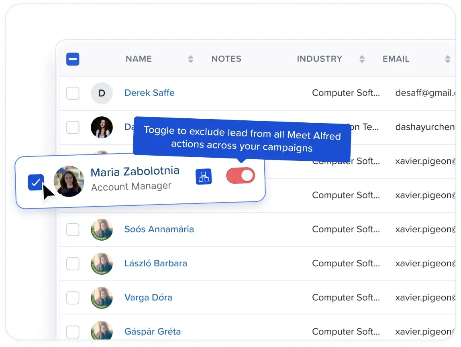The image size is (461, 347).
Task: Click the Account Manager title text
Action: 131,186
